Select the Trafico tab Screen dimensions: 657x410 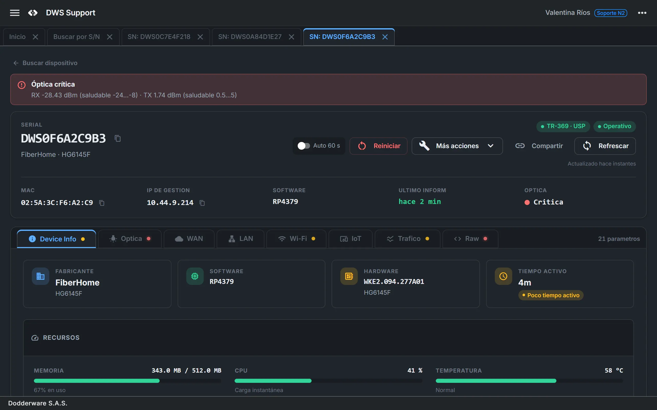408,239
